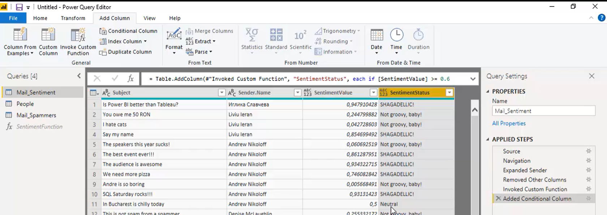Collapse the ribbon
This screenshot has width=607, height=215.
point(591,18)
